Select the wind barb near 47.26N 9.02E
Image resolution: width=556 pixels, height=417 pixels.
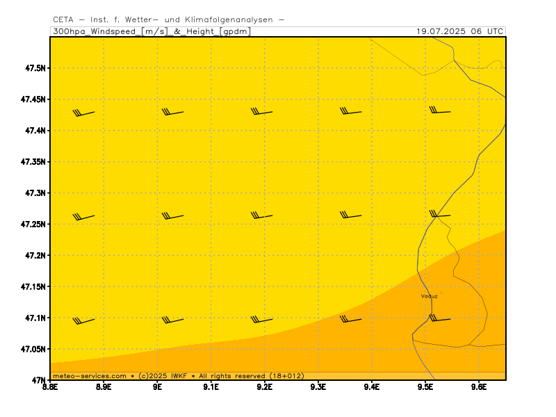172,216
